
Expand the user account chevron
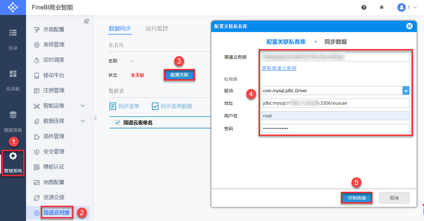415,7
